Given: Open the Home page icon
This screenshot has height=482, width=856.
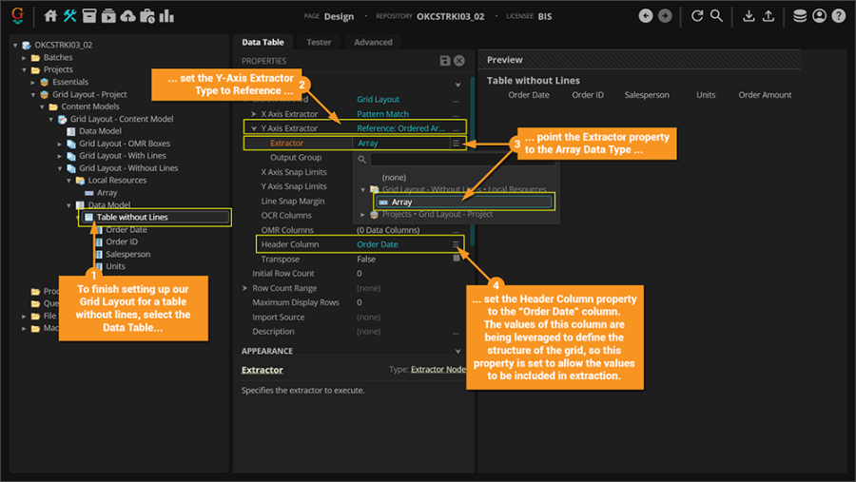Looking at the screenshot, I should point(50,16).
